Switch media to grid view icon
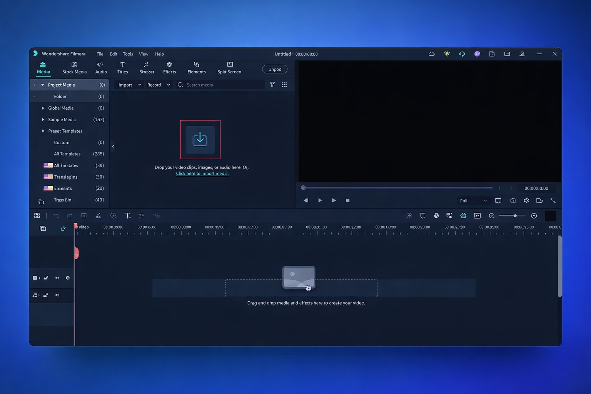591x394 pixels. click(284, 85)
